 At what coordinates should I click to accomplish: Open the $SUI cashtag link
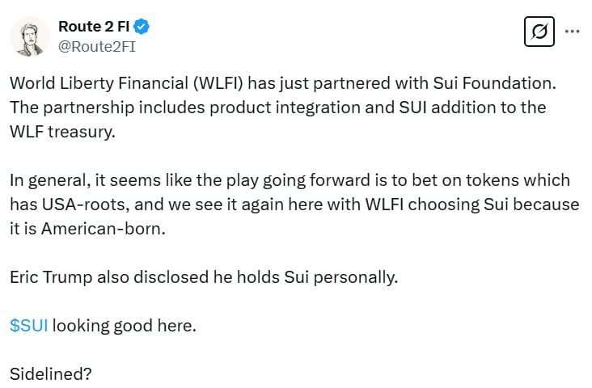pyautogui.click(x=28, y=326)
